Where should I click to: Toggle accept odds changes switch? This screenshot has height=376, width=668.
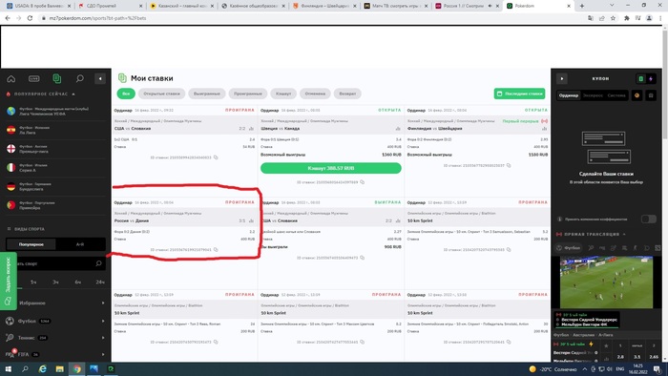(648, 219)
